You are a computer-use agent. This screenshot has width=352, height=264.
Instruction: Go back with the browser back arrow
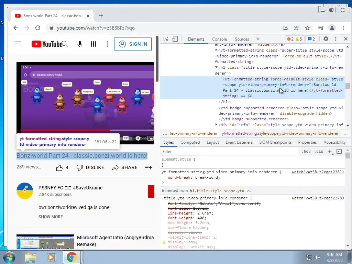point(16,28)
